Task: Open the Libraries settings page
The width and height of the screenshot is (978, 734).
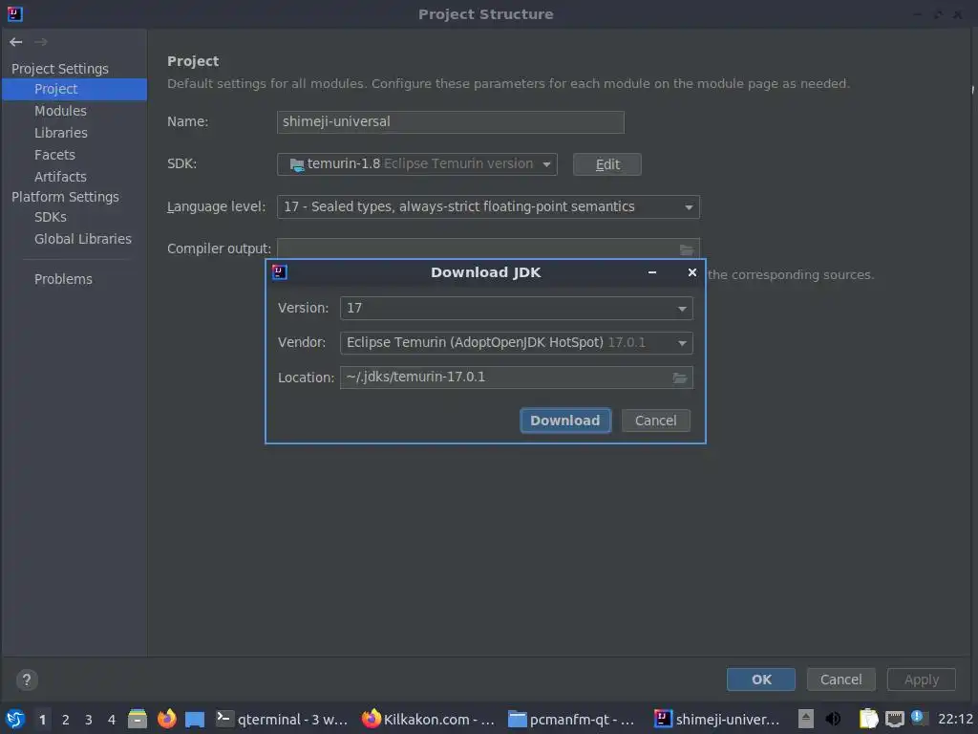Action: [x=60, y=133]
